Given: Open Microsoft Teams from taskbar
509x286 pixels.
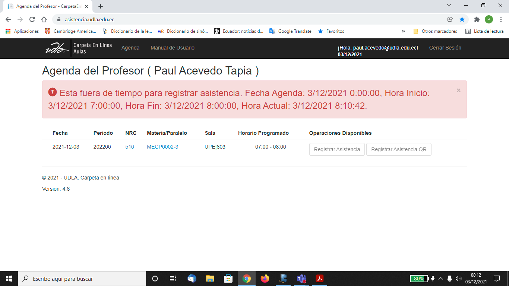Looking at the screenshot, I should pyautogui.click(x=301, y=279).
